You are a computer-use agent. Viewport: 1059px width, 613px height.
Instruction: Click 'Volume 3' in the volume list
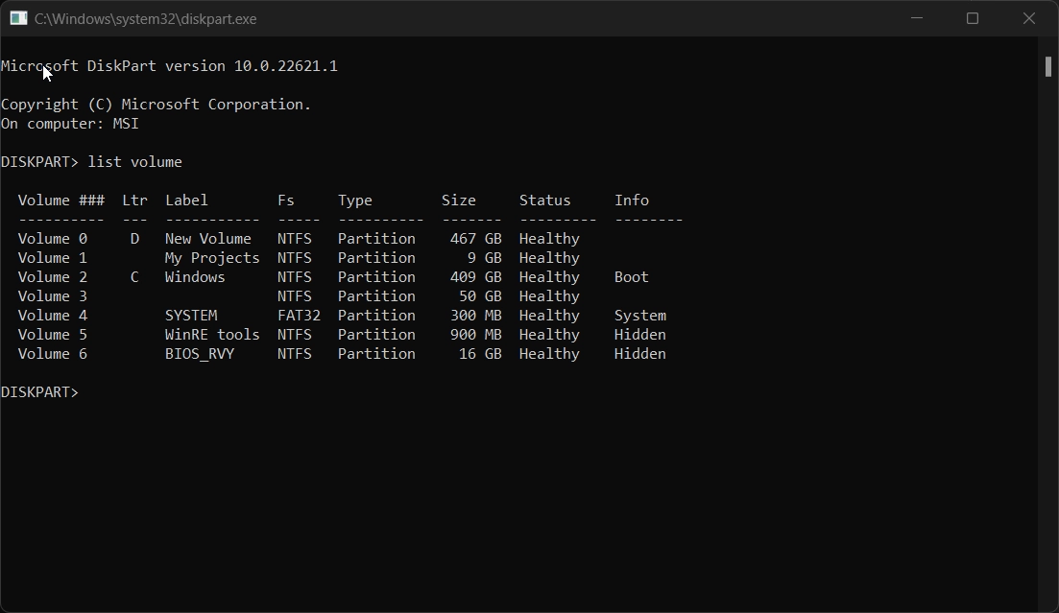coord(53,296)
